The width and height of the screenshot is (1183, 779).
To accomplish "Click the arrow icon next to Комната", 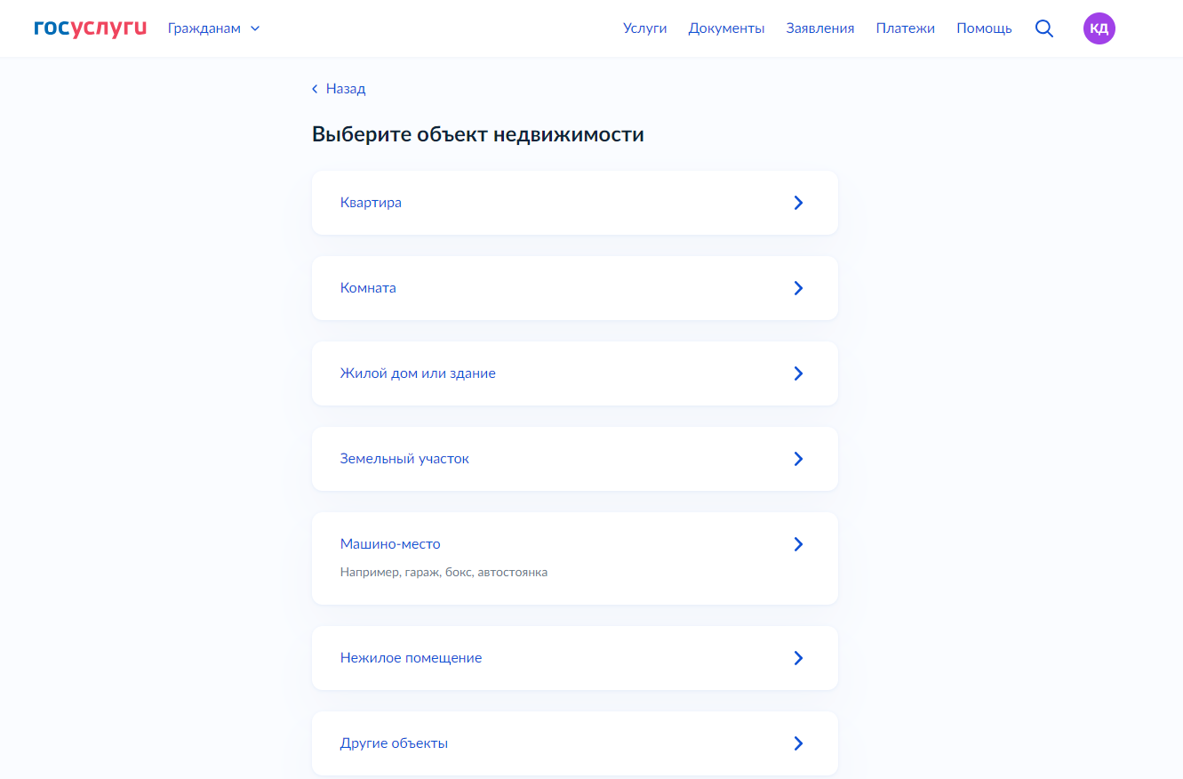I will pos(797,288).
